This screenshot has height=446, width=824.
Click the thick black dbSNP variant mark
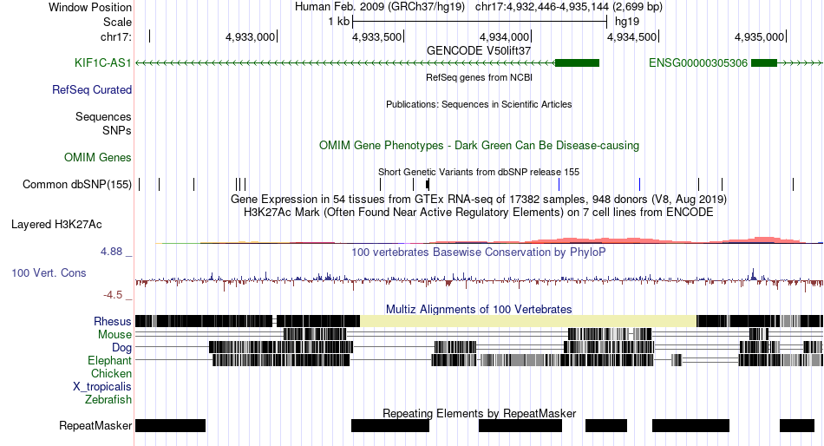[x=428, y=184]
